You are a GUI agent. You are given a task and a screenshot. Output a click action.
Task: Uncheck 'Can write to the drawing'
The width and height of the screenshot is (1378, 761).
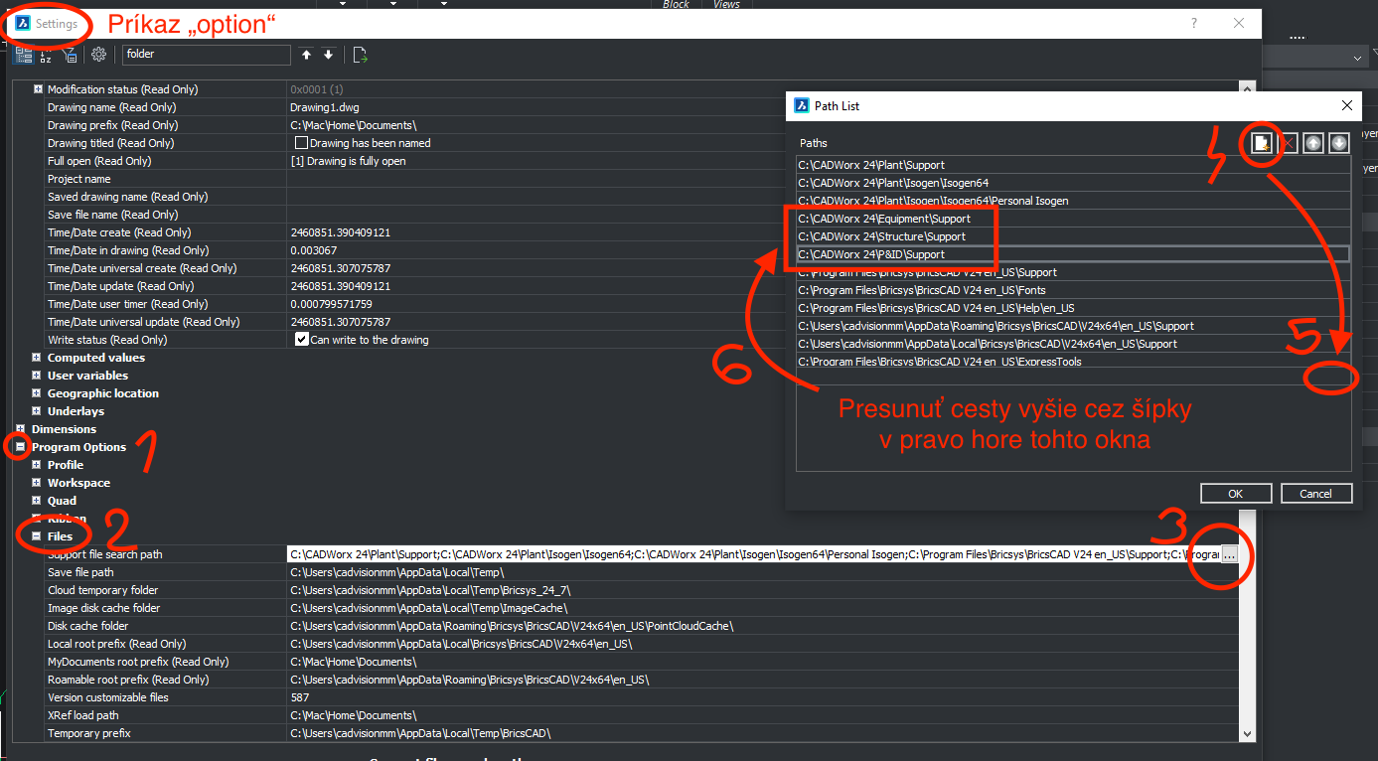302,340
